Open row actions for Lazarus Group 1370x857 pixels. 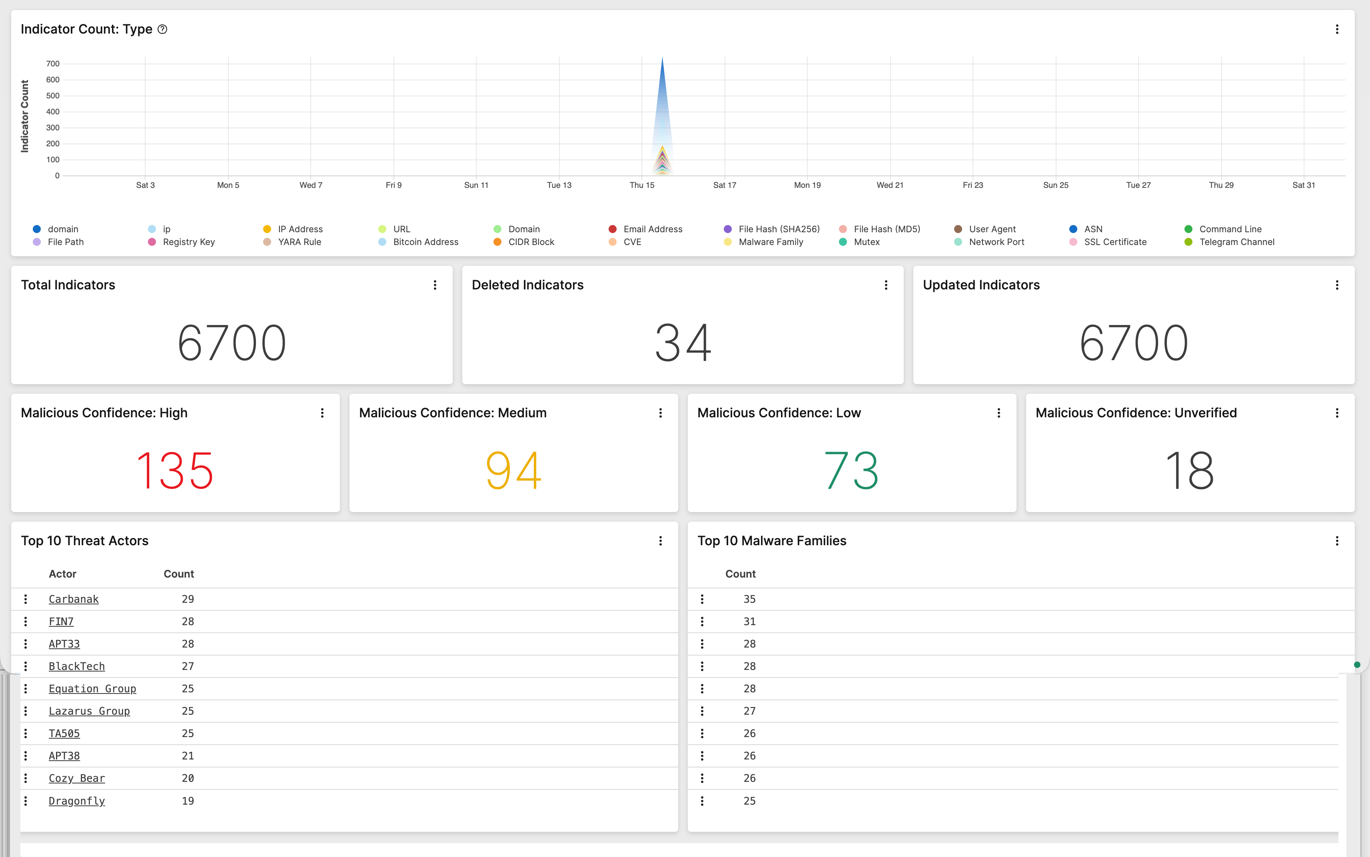[26, 712]
